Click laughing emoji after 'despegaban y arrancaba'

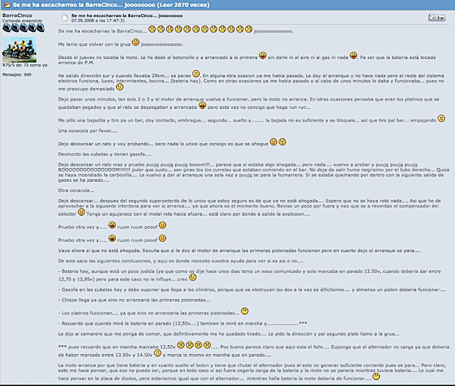coord(202,106)
